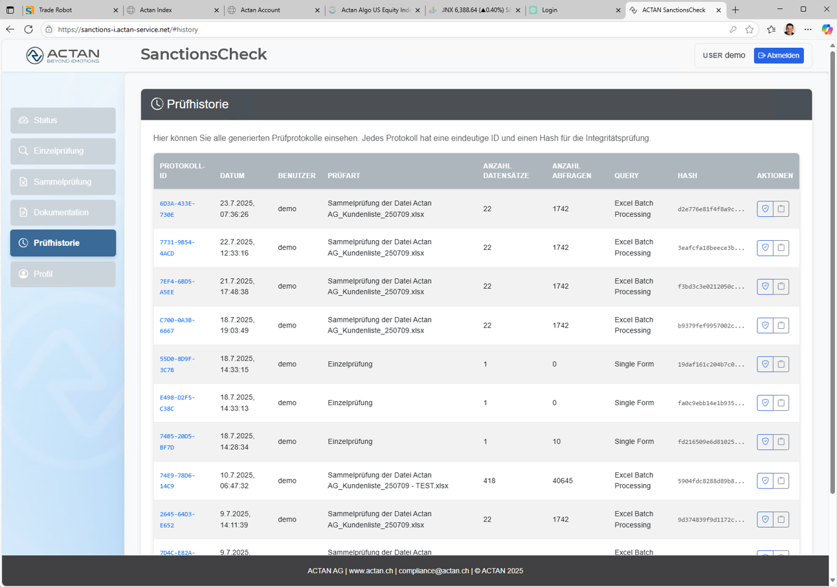
Task: Copy hash of protocol 74E9-78D6-14C9
Action: point(781,481)
